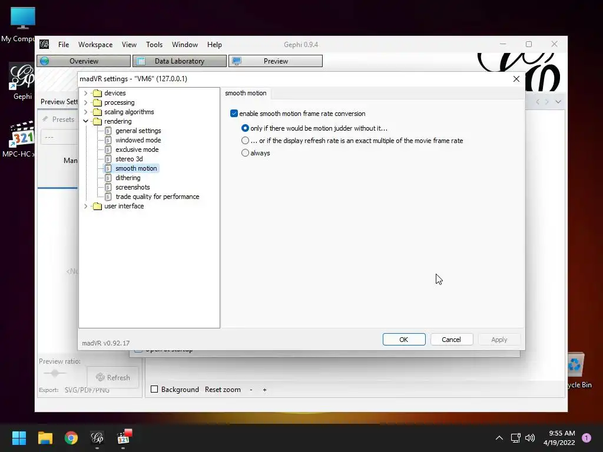Switch to Gephi in the taskbar
This screenshot has width=603, height=452.
point(97,438)
